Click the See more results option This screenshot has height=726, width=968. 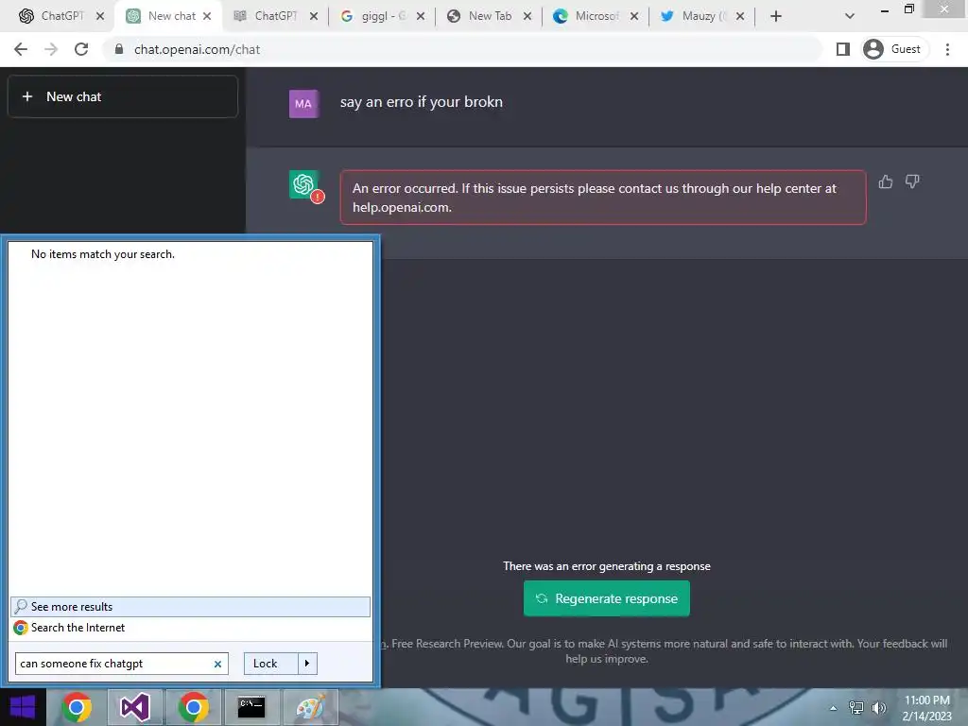pyautogui.click(x=190, y=606)
